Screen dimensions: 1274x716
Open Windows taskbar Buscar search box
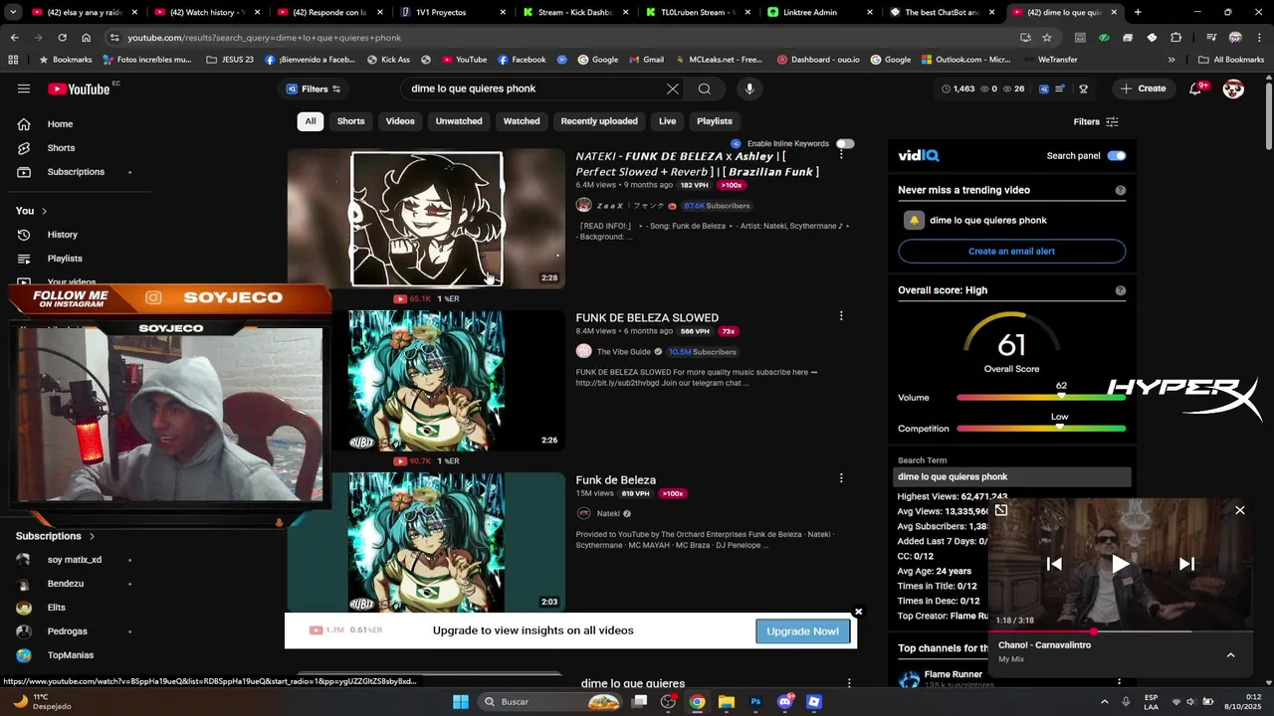coord(548,701)
